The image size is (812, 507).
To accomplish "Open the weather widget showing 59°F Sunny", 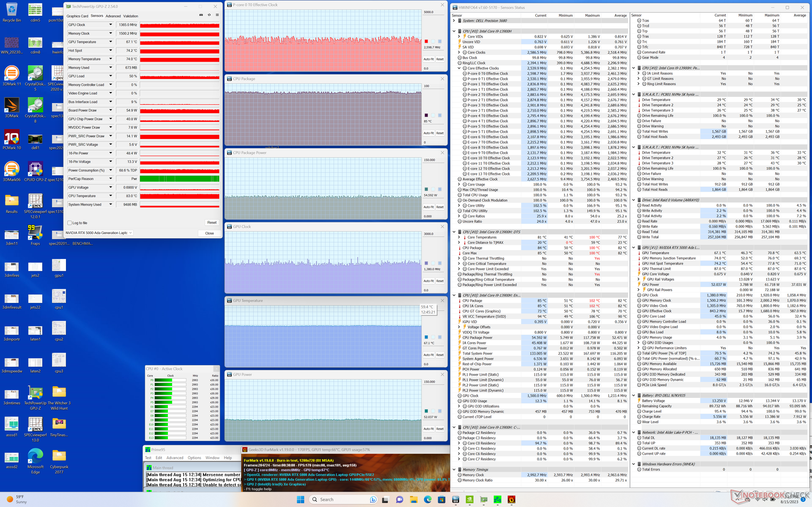I will click(17, 499).
